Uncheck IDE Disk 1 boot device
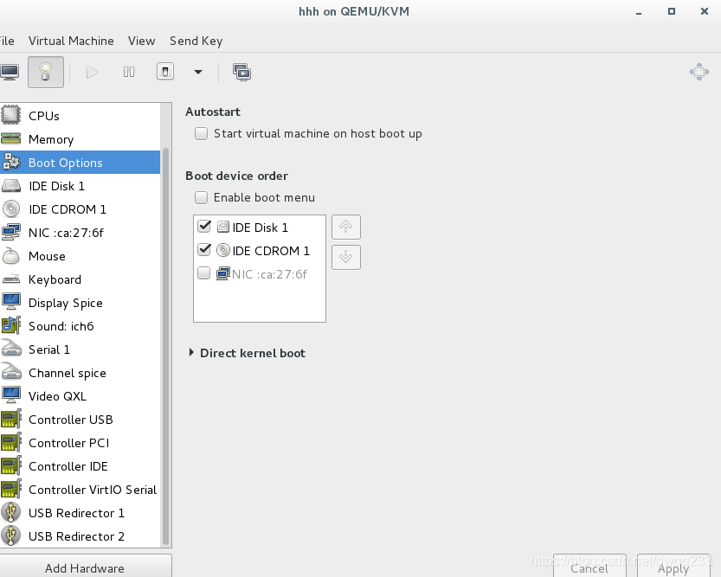 pos(203,227)
